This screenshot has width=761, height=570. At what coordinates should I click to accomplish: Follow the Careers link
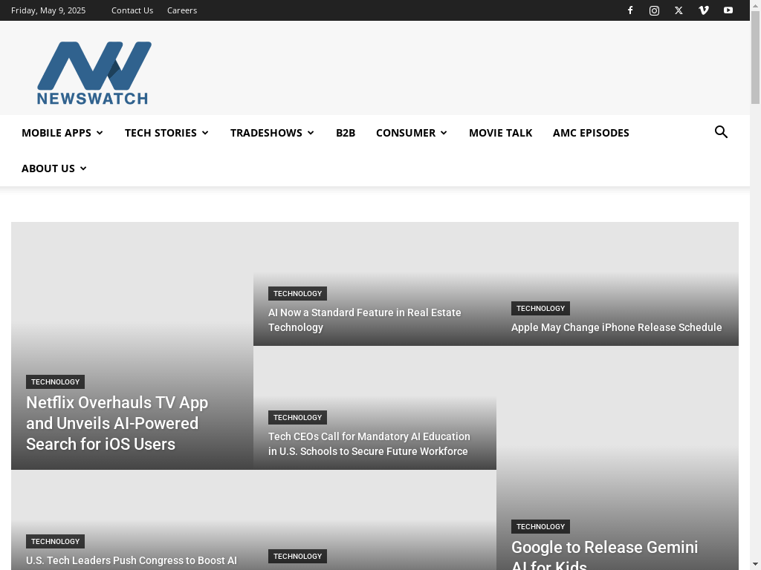(182, 10)
